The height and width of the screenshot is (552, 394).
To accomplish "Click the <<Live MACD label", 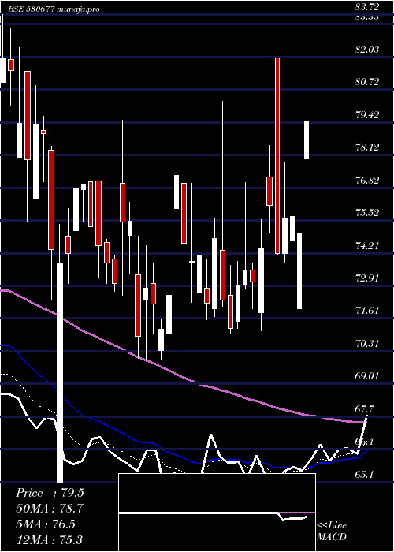I will (x=332, y=531).
